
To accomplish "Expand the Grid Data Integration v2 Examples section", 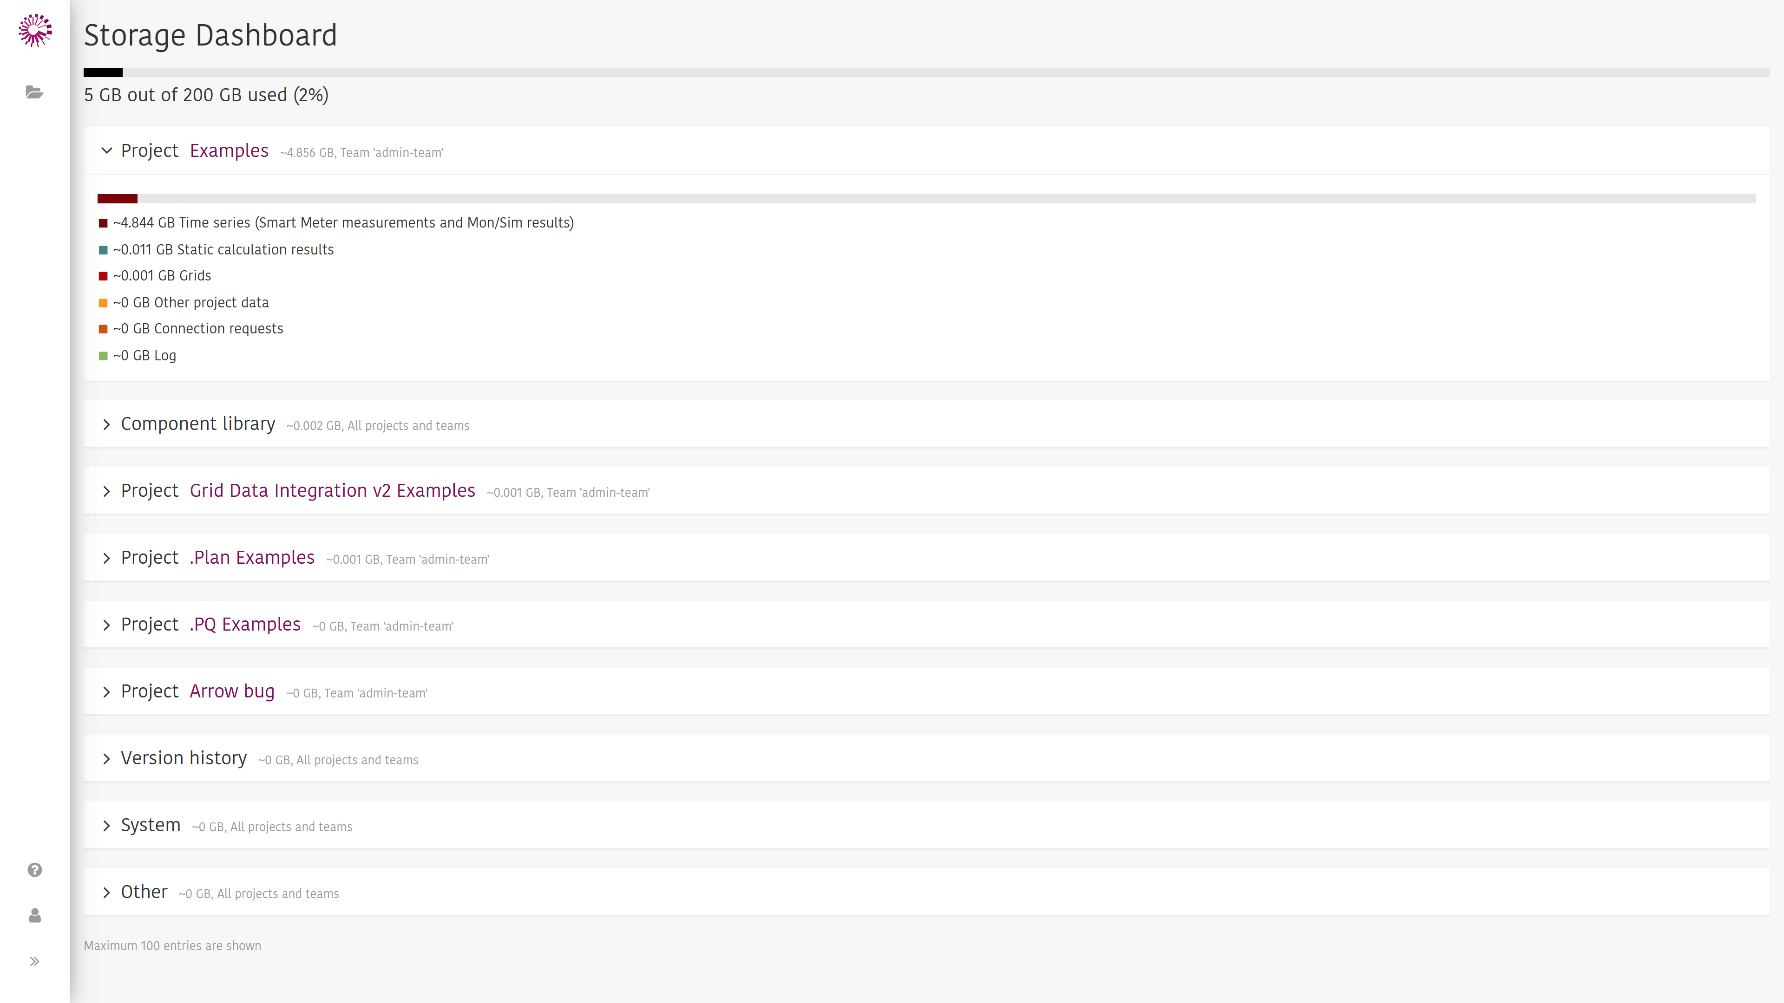I will (x=107, y=491).
